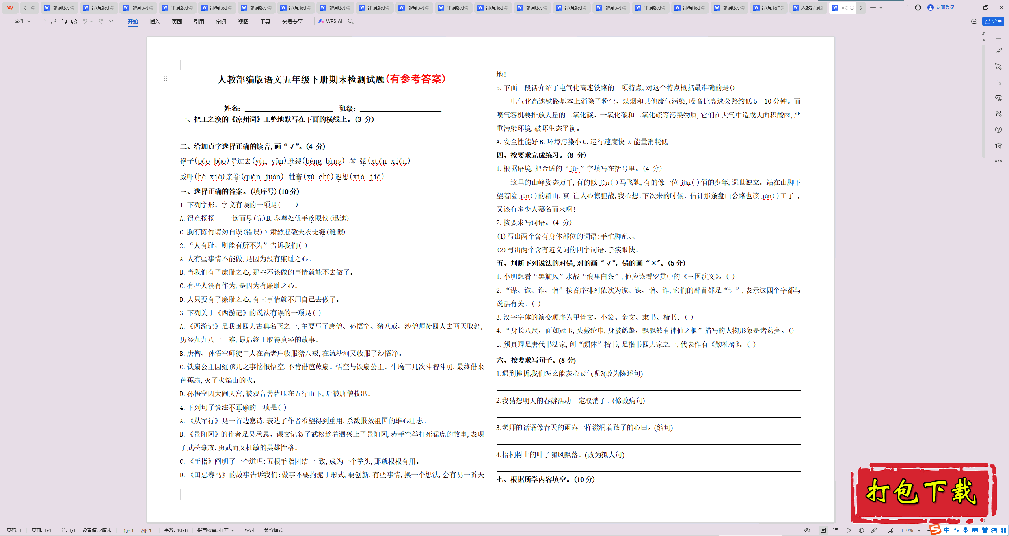
Task: Expand the undo history dropdown arrow
Action: coord(91,21)
